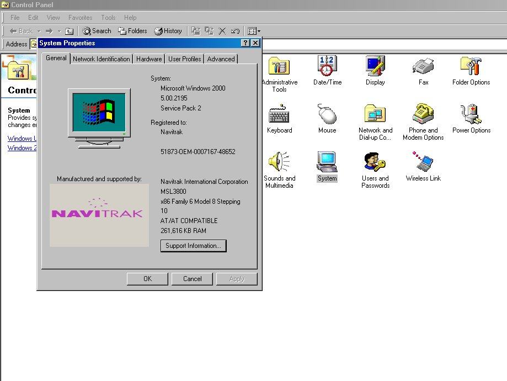Open the Keyboard settings icon
Viewport: 507px width, 381px height.
[x=279, y=115]
